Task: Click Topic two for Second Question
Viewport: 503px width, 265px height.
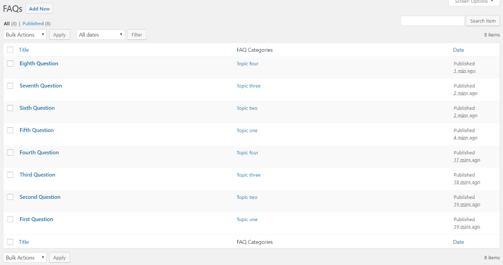Action: 247,197
